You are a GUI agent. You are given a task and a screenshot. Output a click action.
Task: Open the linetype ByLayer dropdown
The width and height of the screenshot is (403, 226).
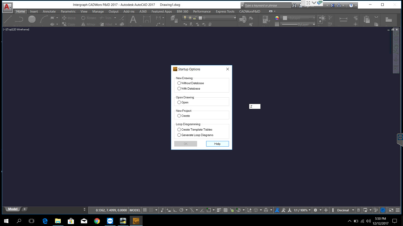pos(298,24)
